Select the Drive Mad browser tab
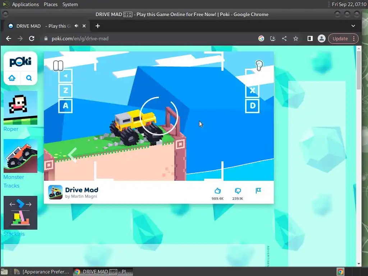Image resolution: width=368 pixels, height=276 pixels. [x=45, y=26]
